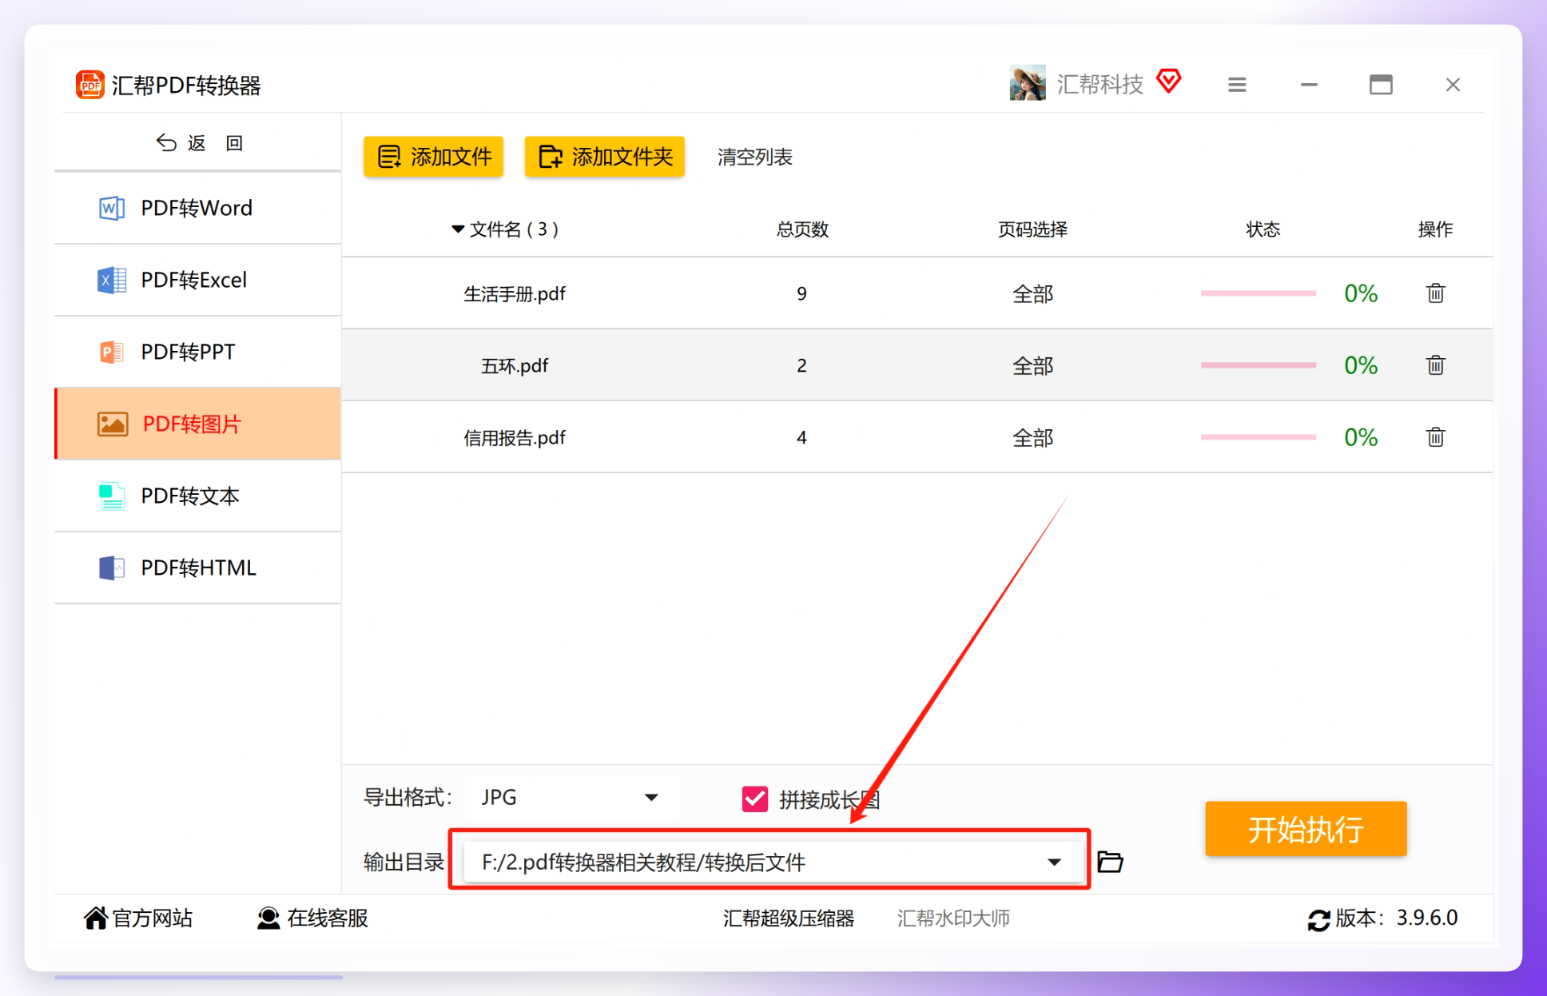Maximize the window
This screenshot has width=1547, height=996.
point(1381,85)
